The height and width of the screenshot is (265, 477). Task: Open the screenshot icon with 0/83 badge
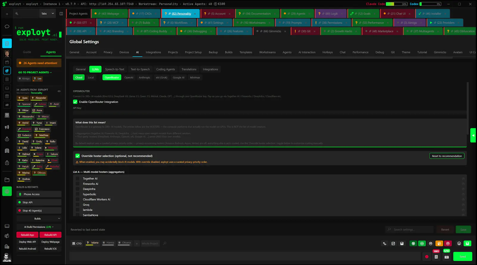(447, 257)
